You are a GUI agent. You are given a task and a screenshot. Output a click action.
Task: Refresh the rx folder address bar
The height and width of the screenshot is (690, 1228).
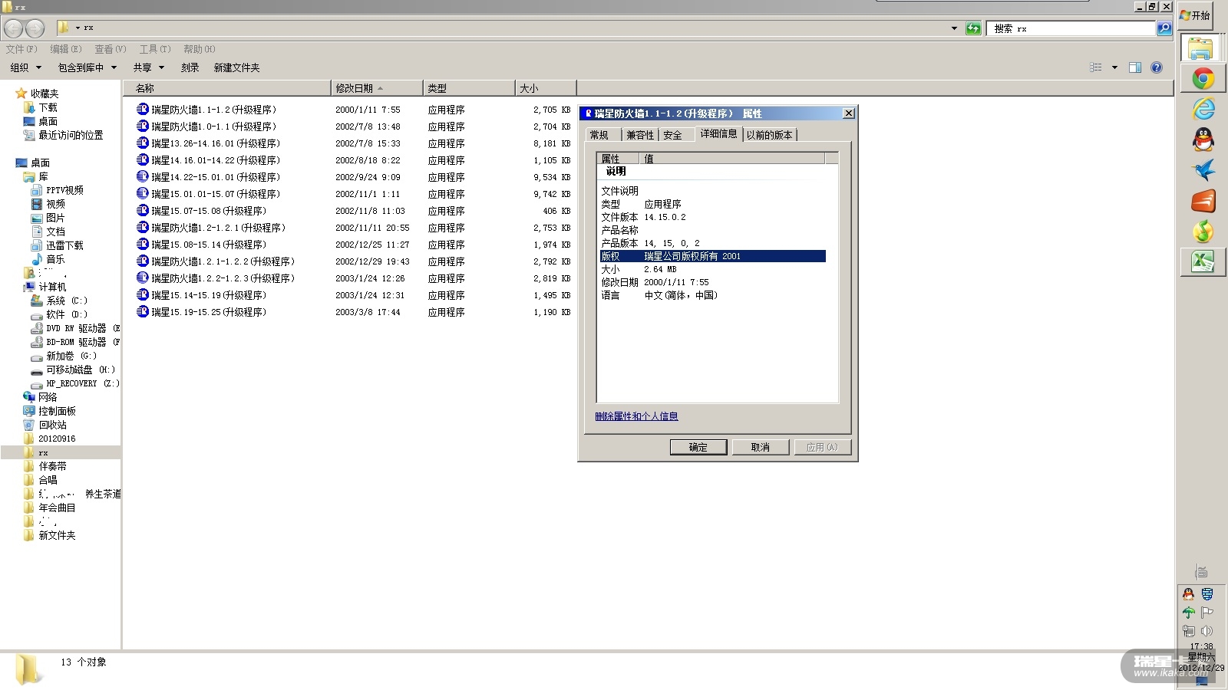point(973,28)
